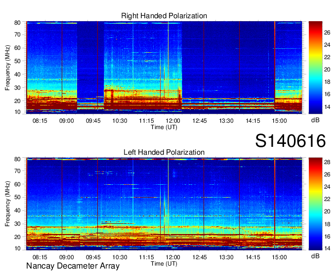Click the 'Nancay Decameter Array' caption
336x272 pixels.
point(73,266)
